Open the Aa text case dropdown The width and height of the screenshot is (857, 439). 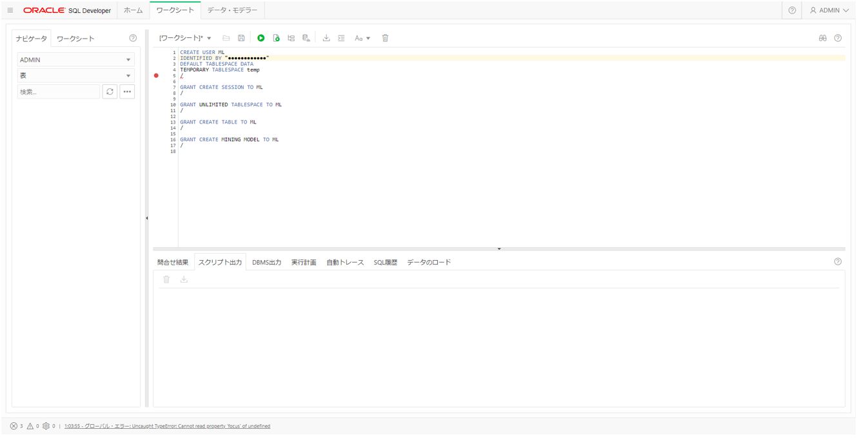362,38
